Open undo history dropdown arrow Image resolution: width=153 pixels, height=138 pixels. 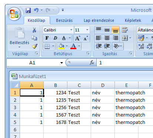click(41, 10)
